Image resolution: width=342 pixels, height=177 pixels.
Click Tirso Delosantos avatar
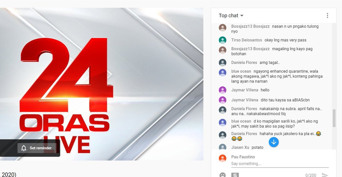[223, 40]
